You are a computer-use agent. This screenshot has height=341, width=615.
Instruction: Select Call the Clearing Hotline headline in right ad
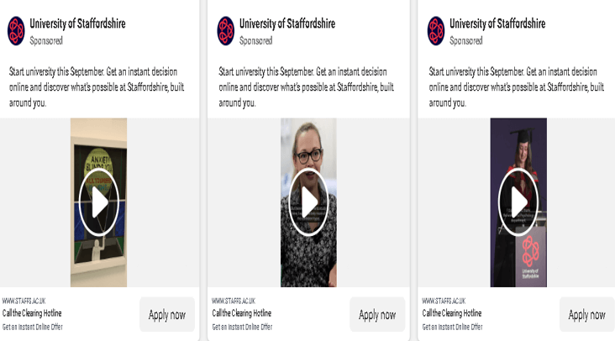(452, 313)
